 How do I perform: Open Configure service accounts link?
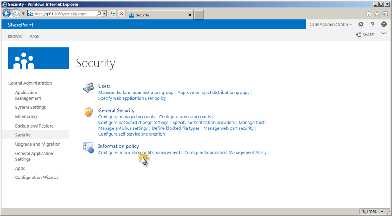click(x=185, y=117)
